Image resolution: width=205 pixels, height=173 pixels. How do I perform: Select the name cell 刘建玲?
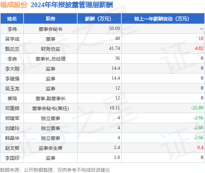pos(12,128)
